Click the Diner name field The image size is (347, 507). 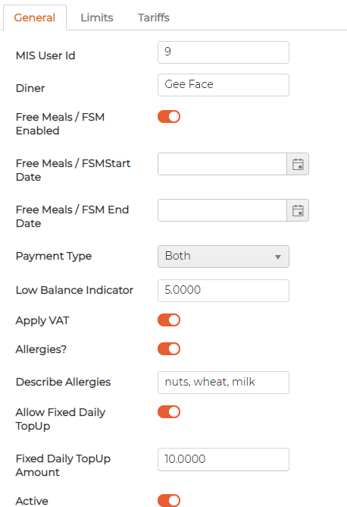224,85
